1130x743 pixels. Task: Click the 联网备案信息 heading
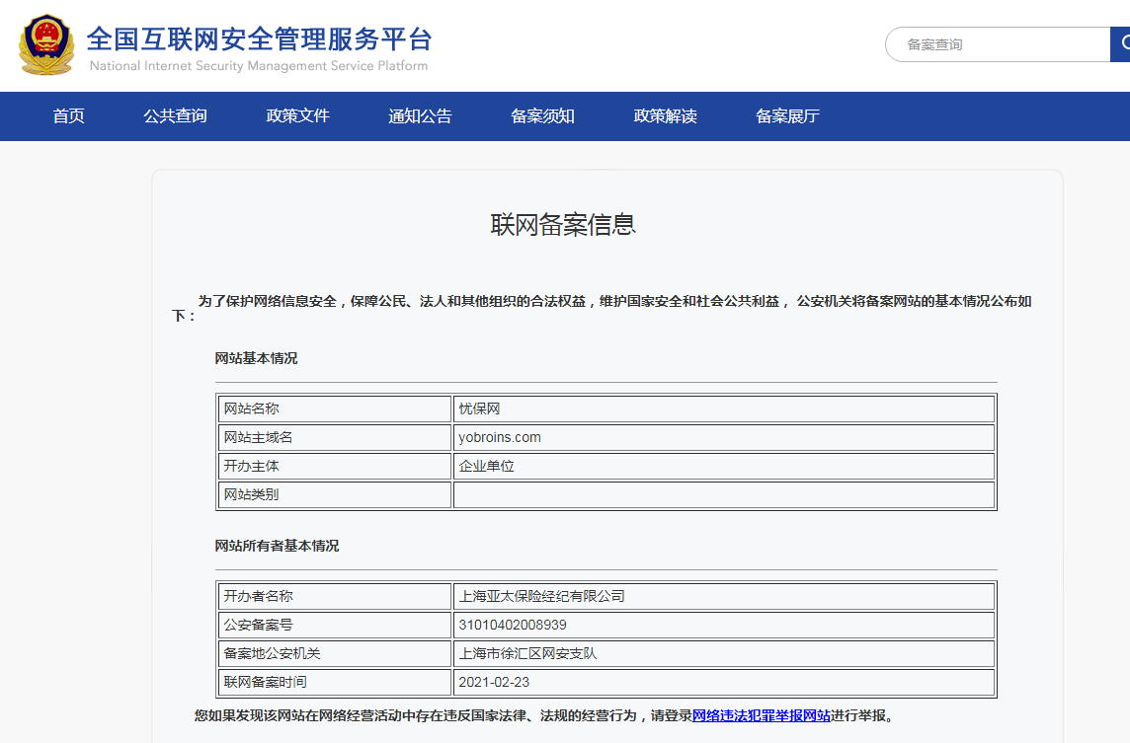564,225
